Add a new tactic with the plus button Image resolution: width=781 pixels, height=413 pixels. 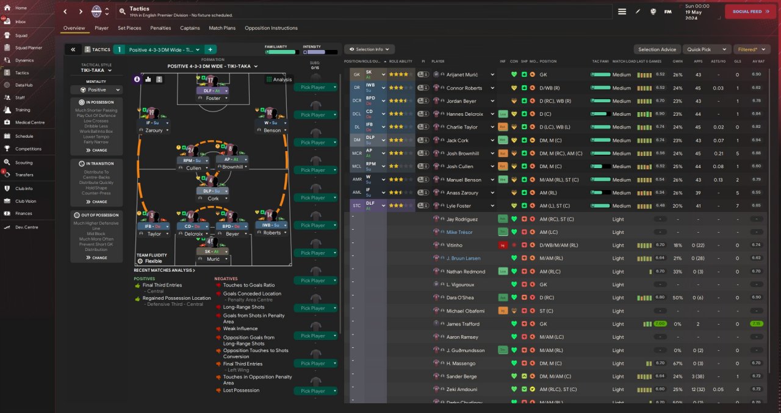point(210,49)
